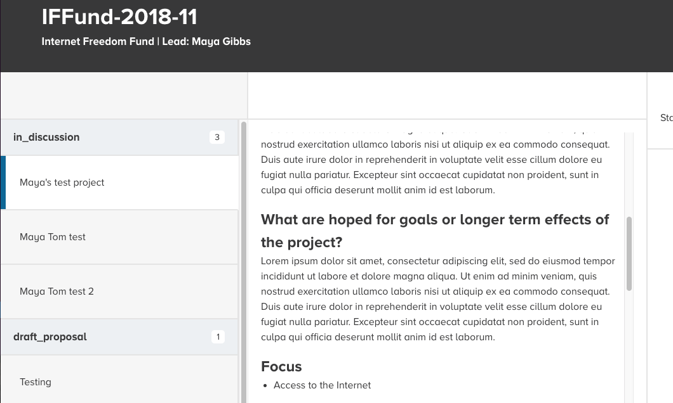This screenshot has height=403, width=673.
Task: Switch to the Stories panel on the right
Action: tap(666, 118)
